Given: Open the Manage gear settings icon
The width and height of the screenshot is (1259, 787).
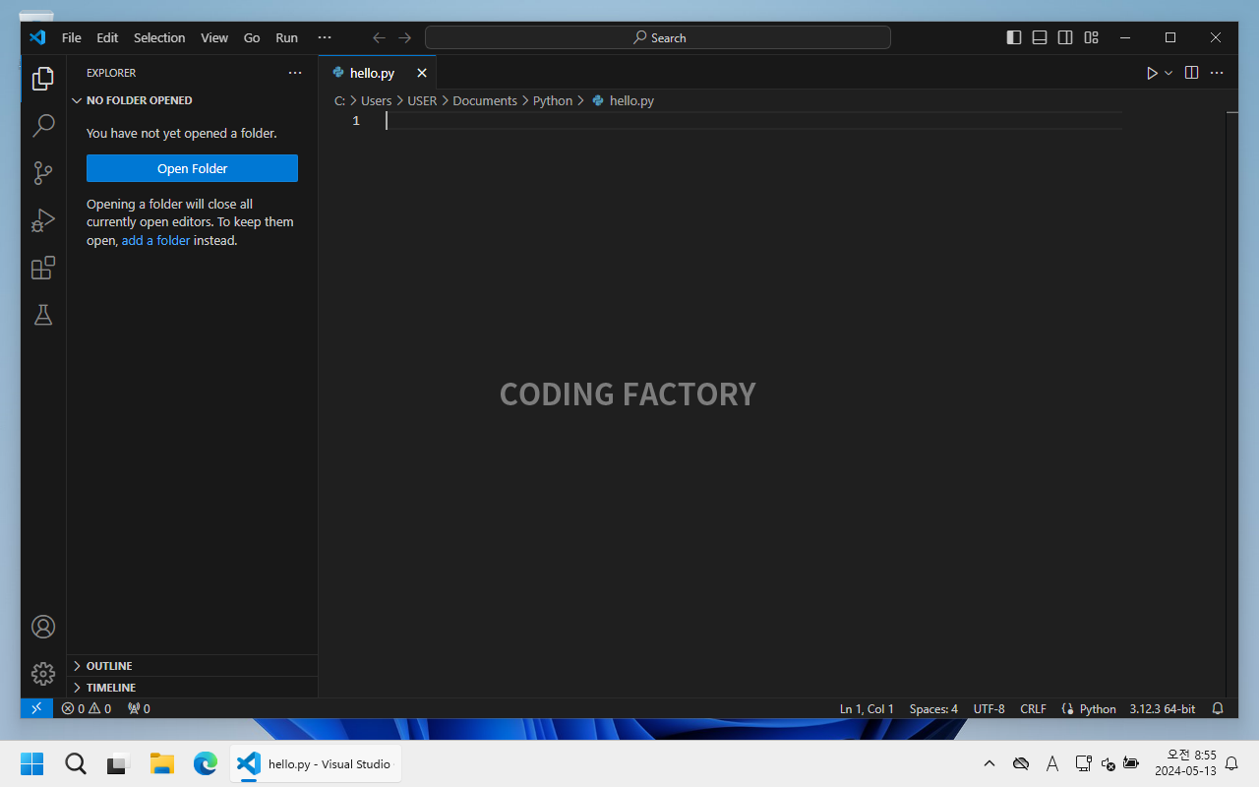Looking at the screenshot, I should 43,674.
